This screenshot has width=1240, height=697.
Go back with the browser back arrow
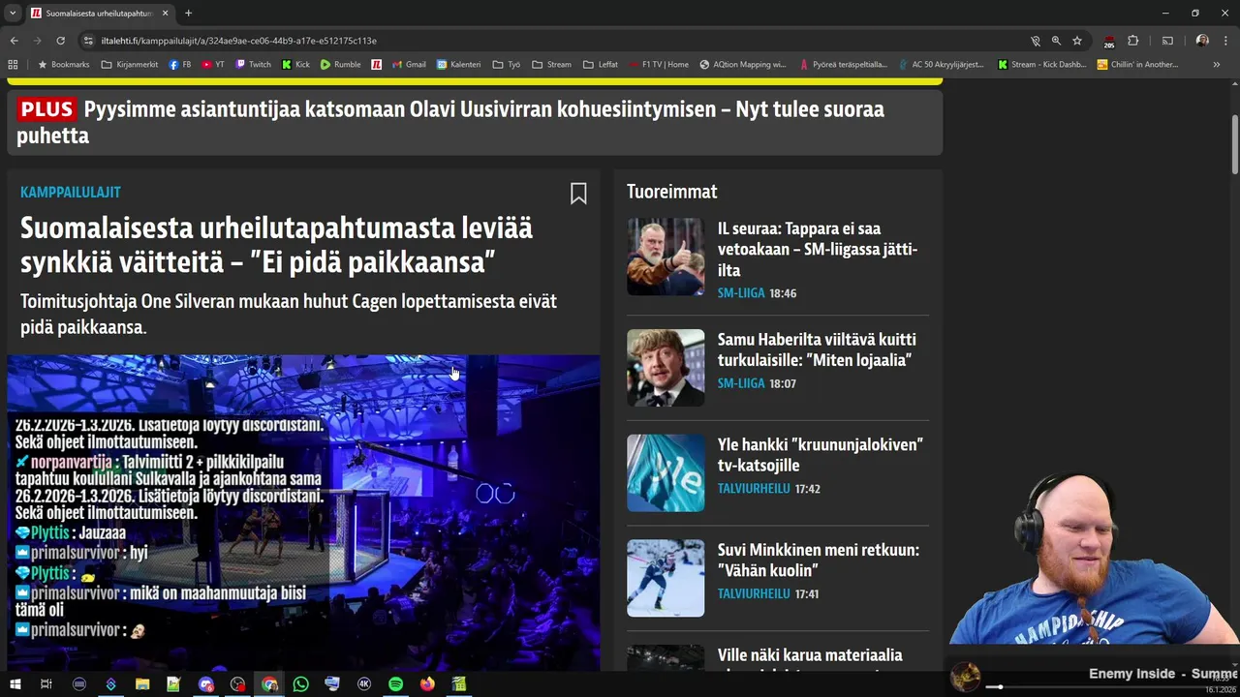(14, 41)
